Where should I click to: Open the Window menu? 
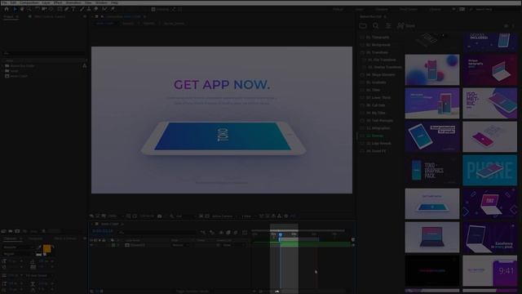pos(101,2)
